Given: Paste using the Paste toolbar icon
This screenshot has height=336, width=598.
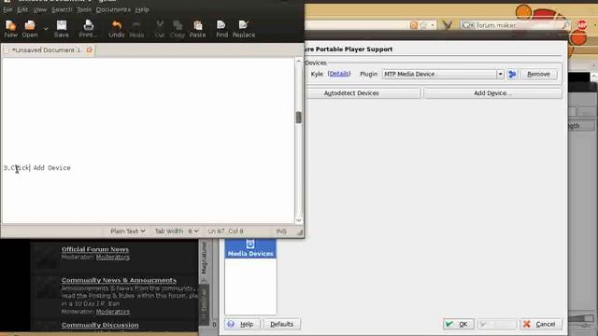Looking at the screenshot, I should 197,29.
